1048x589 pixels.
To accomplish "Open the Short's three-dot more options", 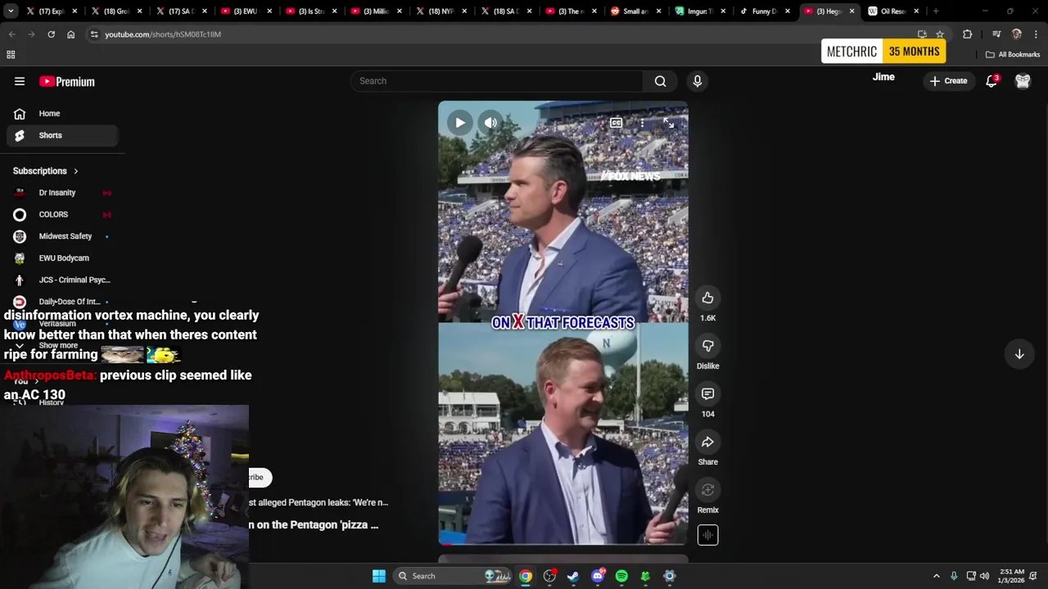I will [x=642, y=123].
